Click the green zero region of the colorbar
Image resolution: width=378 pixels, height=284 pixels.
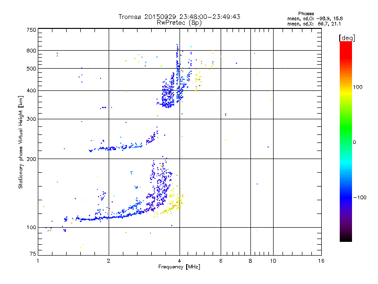(346, 141)
